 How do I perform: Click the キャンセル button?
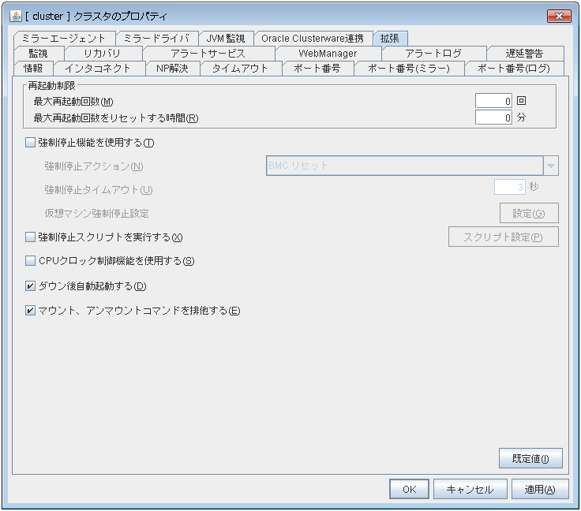470,489
